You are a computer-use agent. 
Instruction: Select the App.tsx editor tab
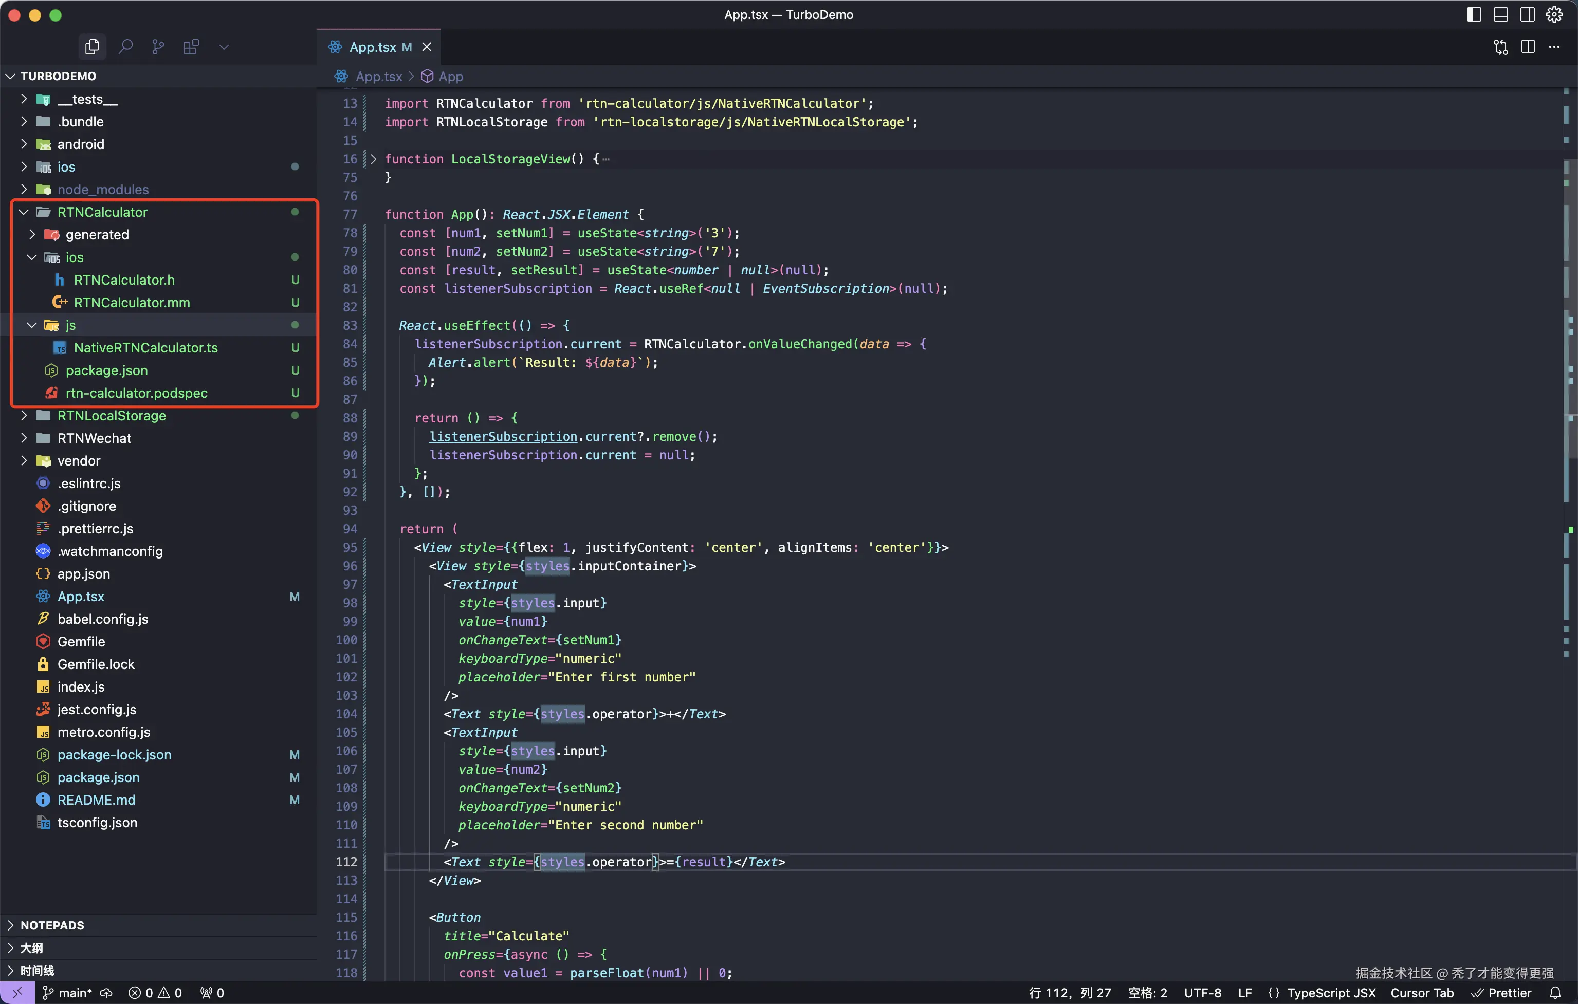[x=372, y=46]
